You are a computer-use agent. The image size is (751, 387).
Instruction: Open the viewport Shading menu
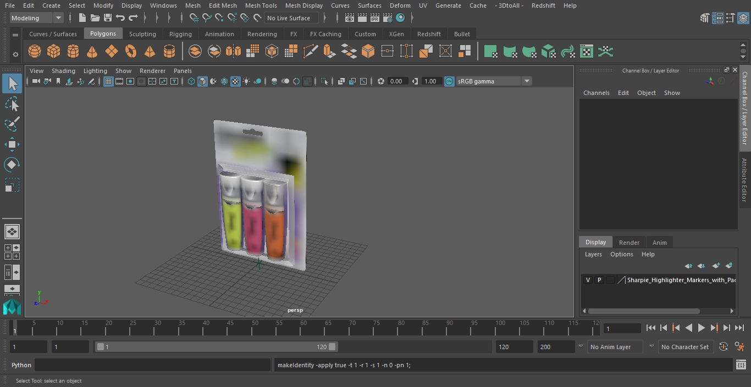(63, 71)
